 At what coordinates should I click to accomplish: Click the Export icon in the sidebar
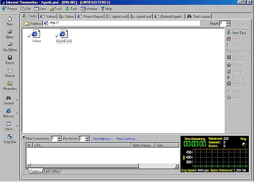click(x=10, y=58)
